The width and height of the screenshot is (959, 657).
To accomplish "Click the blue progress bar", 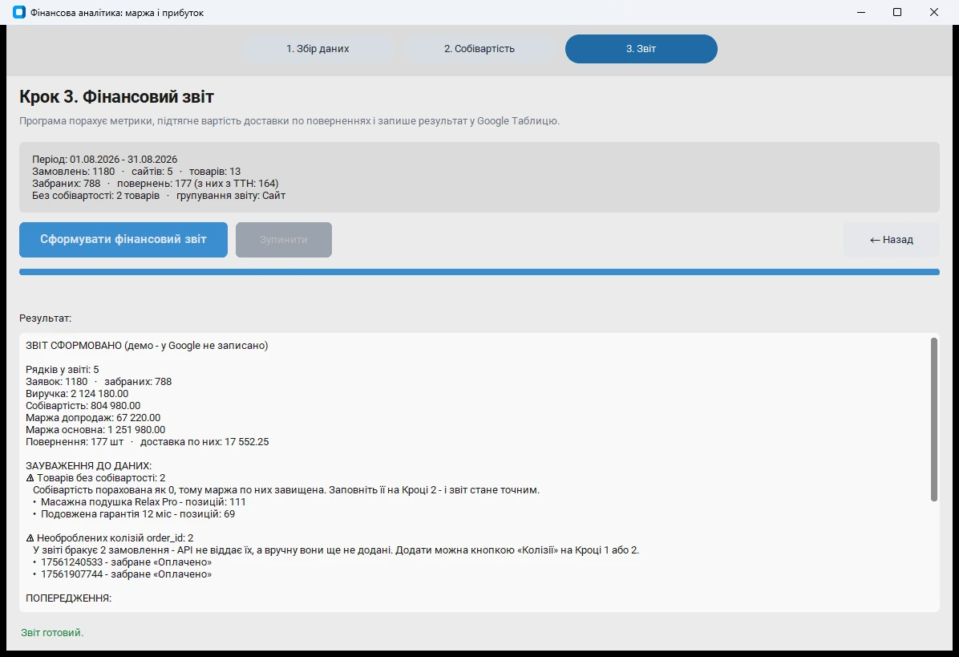I will tap(479, 272).
